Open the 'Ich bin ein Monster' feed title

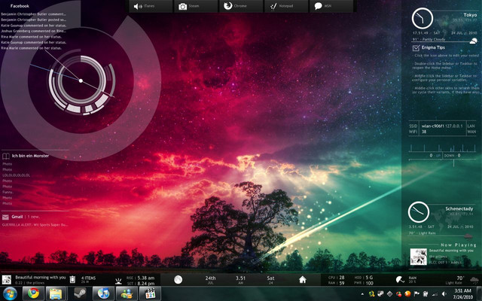tap(30, 156)
